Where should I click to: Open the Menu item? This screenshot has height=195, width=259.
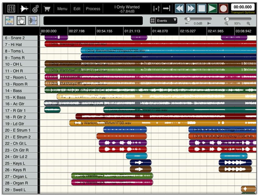pyautogui.click(x=62, y=9)
